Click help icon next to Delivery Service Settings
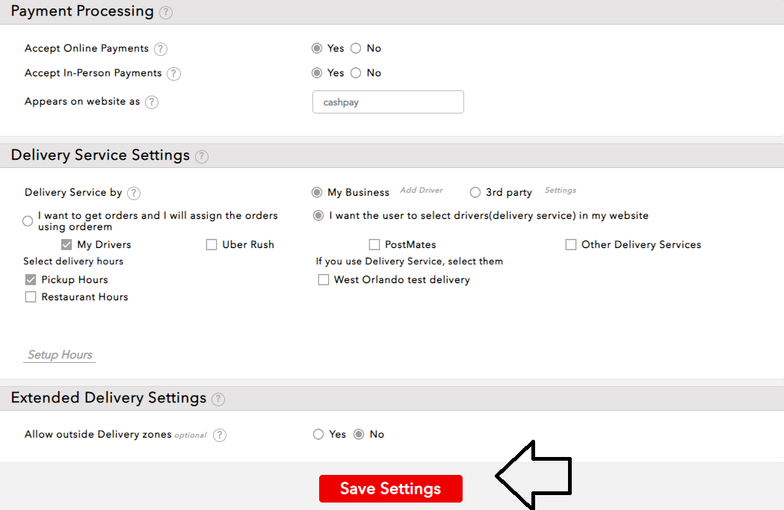Screen dimensions: 784x510 (x=202, y=157)
